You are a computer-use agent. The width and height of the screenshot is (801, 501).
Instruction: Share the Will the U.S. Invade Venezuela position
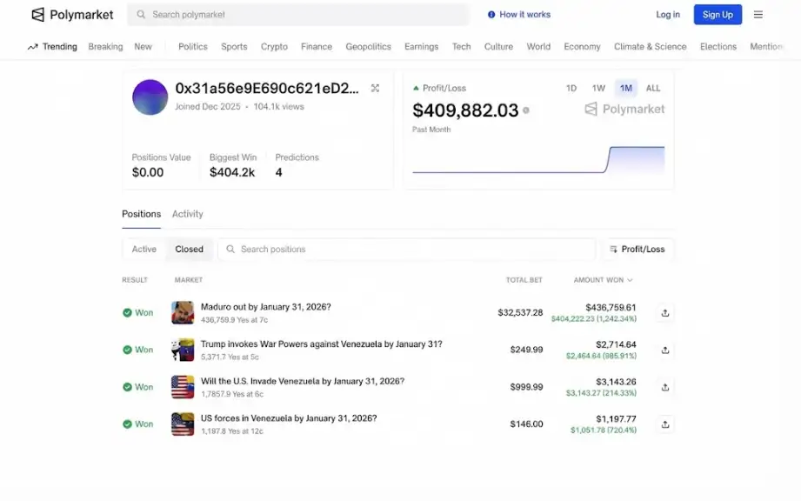[x=665, y=388]
